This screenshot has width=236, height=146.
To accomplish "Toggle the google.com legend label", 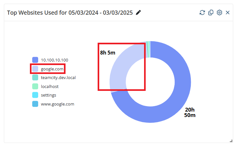I will 52,69.
